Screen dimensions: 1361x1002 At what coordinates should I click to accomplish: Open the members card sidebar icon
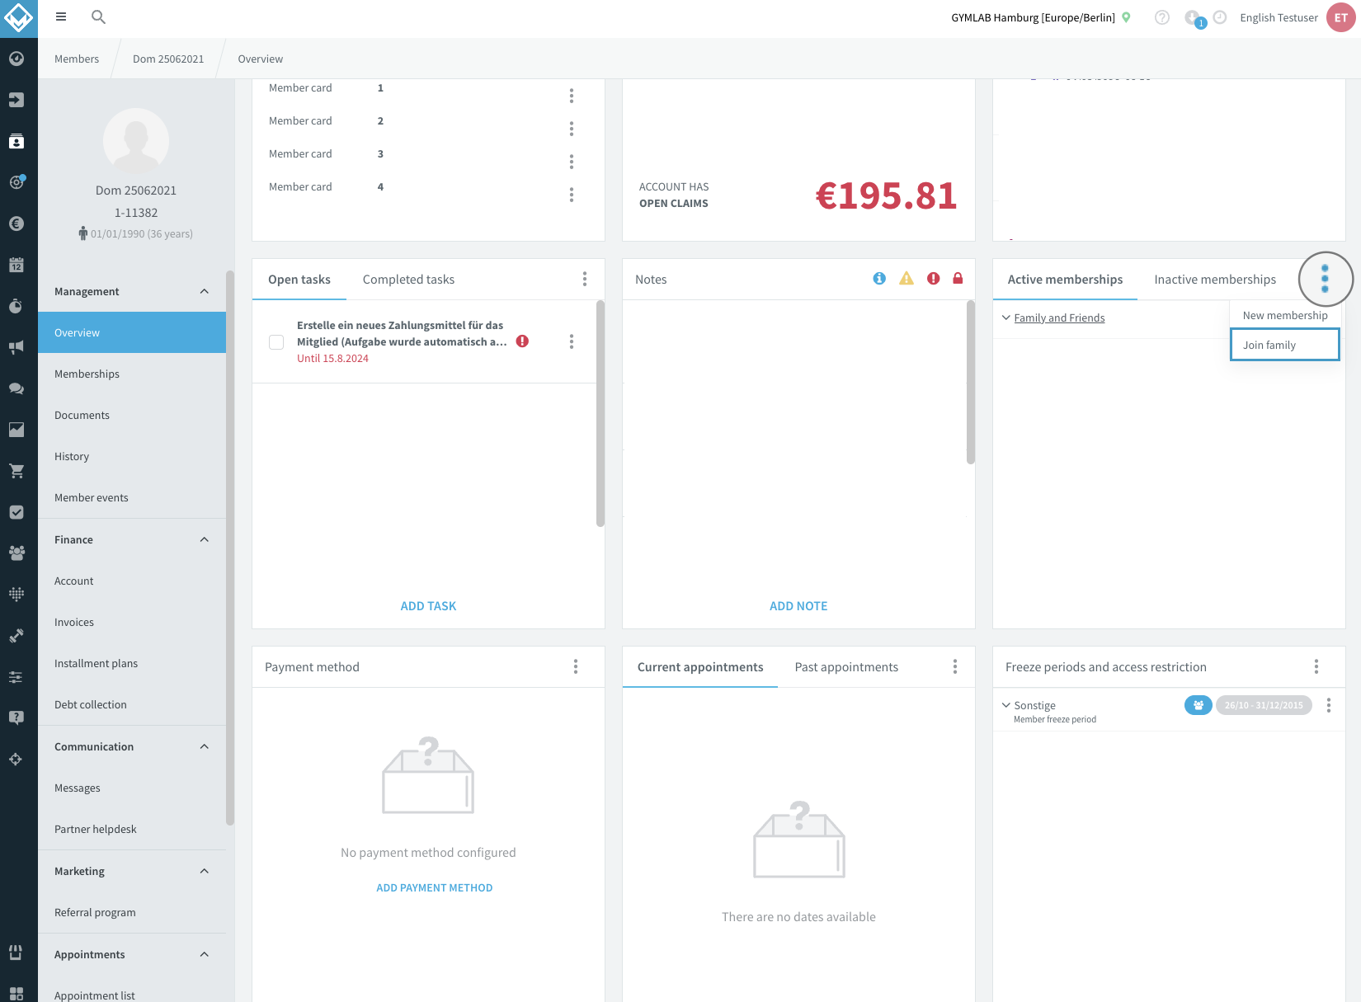click(16, 141)
